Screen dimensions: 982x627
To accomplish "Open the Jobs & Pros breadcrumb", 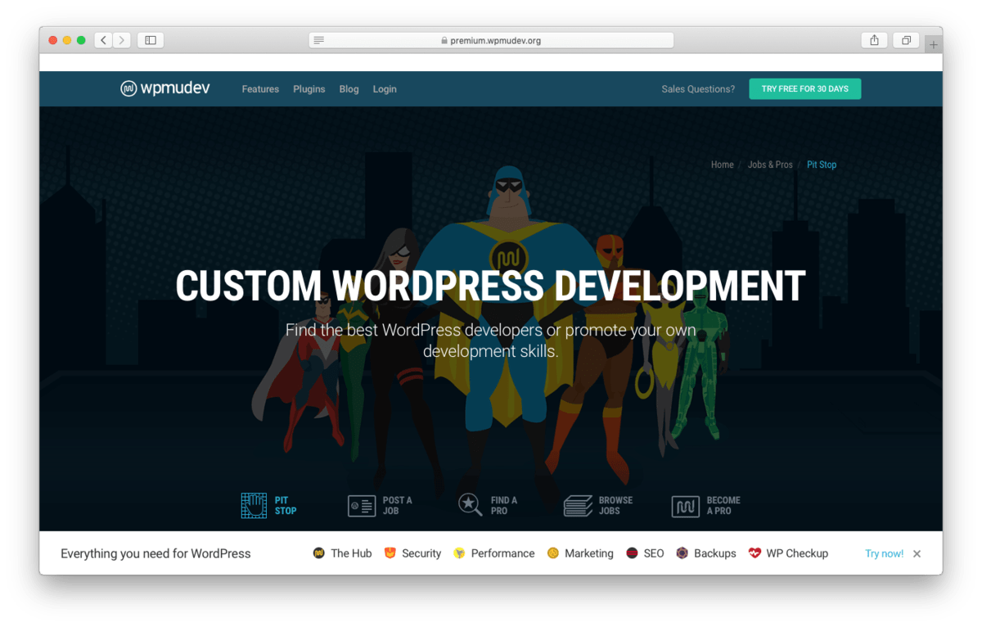I will pyautogui.click(x=770, y=165).
